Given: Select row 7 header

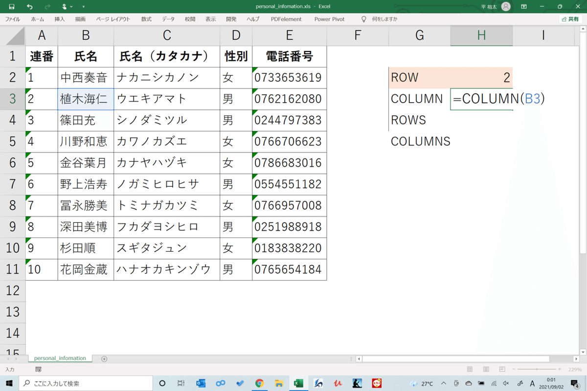Looking at the screenshot, I should (x=13, y=184).
